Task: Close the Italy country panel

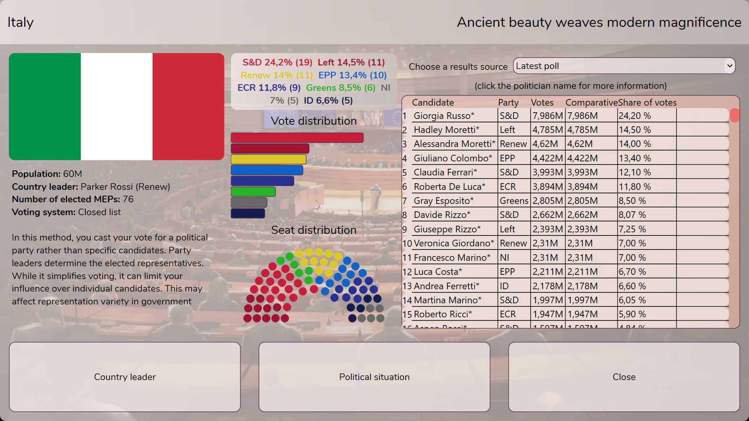Action: 624,377
